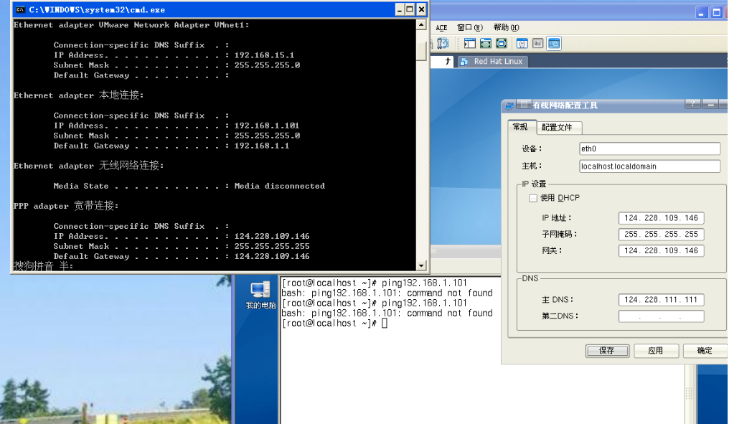The width and height of the screenshot is (752, 424).
Task: Click the IP 地址 input field
Action: 661,218
